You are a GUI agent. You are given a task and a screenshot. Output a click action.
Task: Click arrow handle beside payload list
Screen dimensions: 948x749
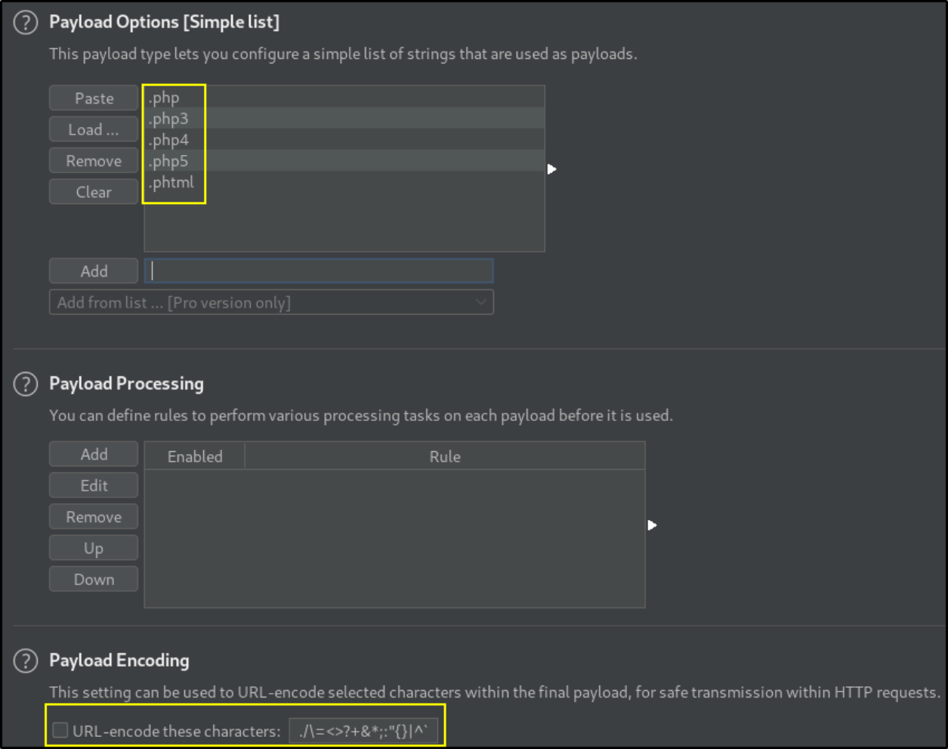click(x=551, y=169)
